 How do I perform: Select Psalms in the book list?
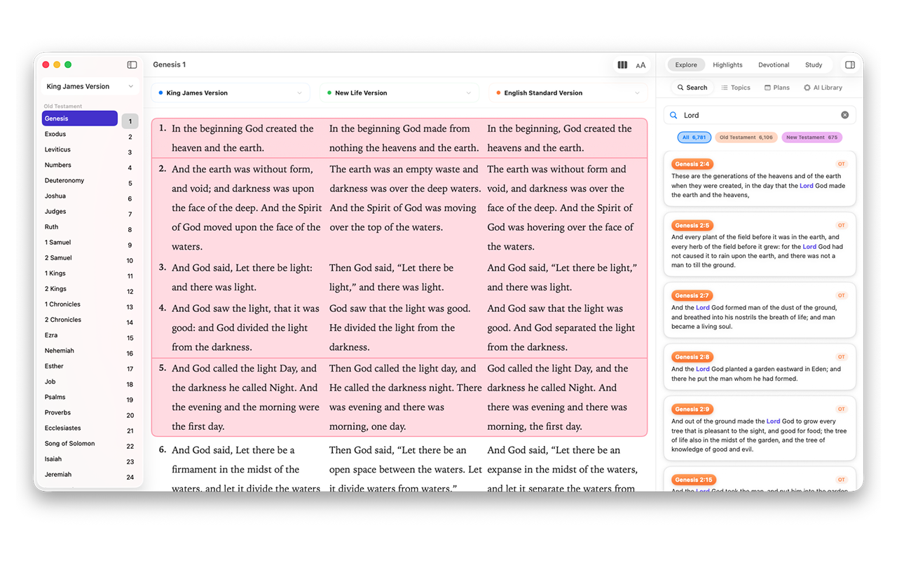click(x=55, y=397)
